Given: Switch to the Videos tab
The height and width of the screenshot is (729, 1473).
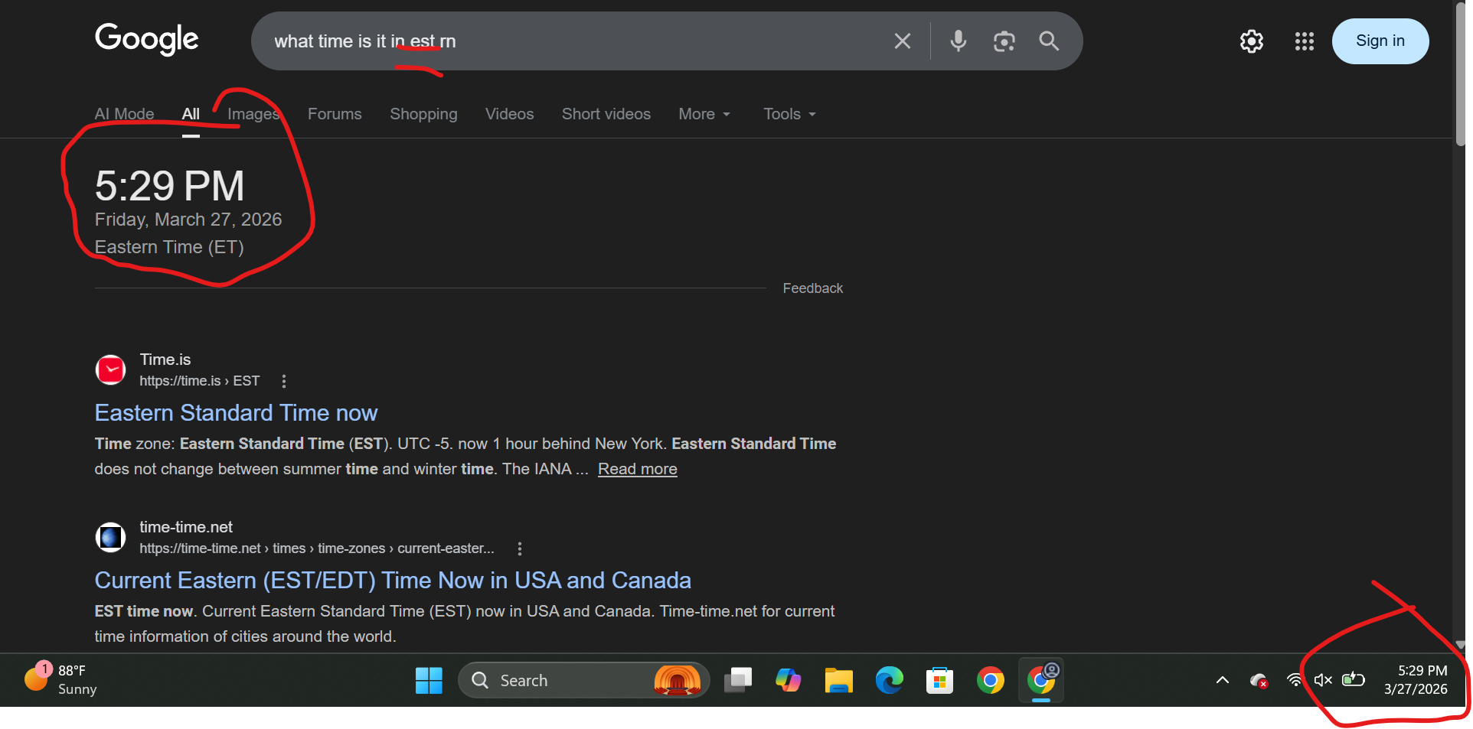Looking at the screenshot, I should click(x=509, y=114).
